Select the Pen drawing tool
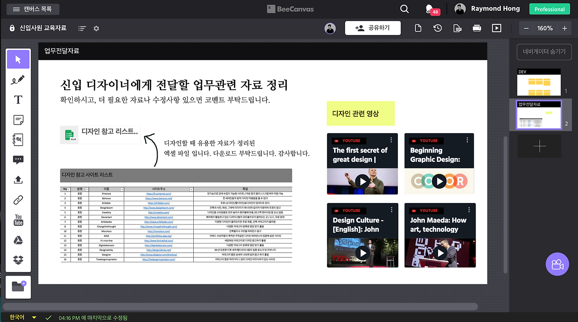 pyautogui.click(x=18, y=80)
